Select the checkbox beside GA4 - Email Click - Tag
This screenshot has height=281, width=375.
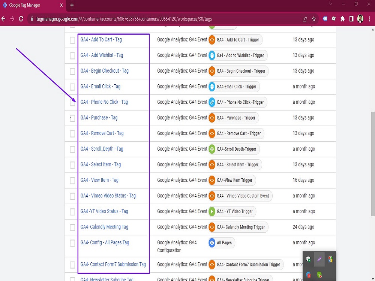[72, 87]
